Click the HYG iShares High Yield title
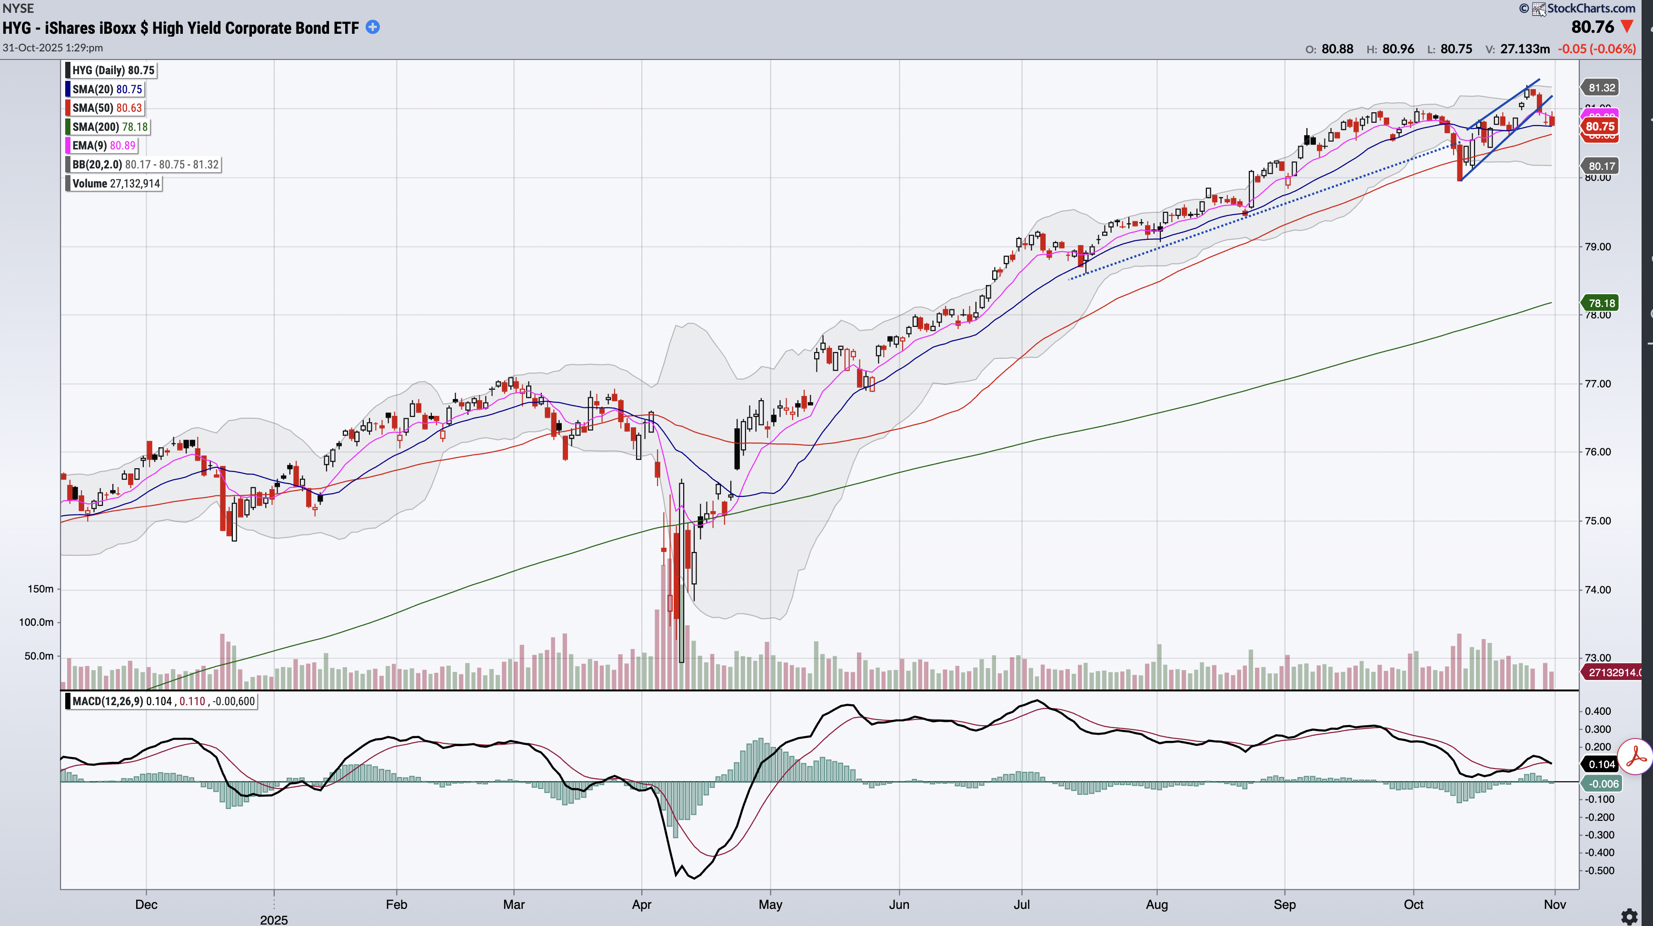This screenshot has height=926, width=1653. coord(180,28)
